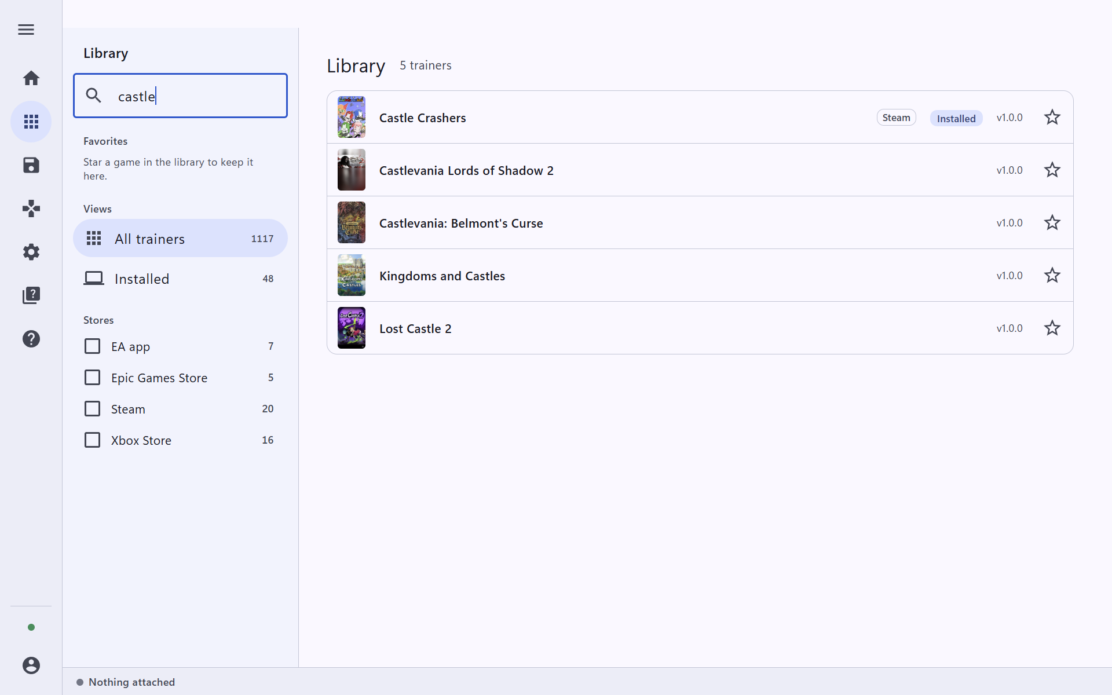This screenshot has height=695, width=1112.
Task: Open Castle Crashers cover thumbnail
Action: point(352,117)
